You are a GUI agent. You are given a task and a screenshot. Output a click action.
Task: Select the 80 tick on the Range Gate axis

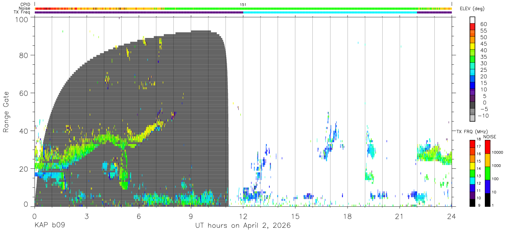click(x=24, y=55)
